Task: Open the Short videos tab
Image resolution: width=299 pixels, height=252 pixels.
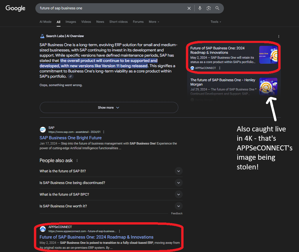Action: [118, 22]
